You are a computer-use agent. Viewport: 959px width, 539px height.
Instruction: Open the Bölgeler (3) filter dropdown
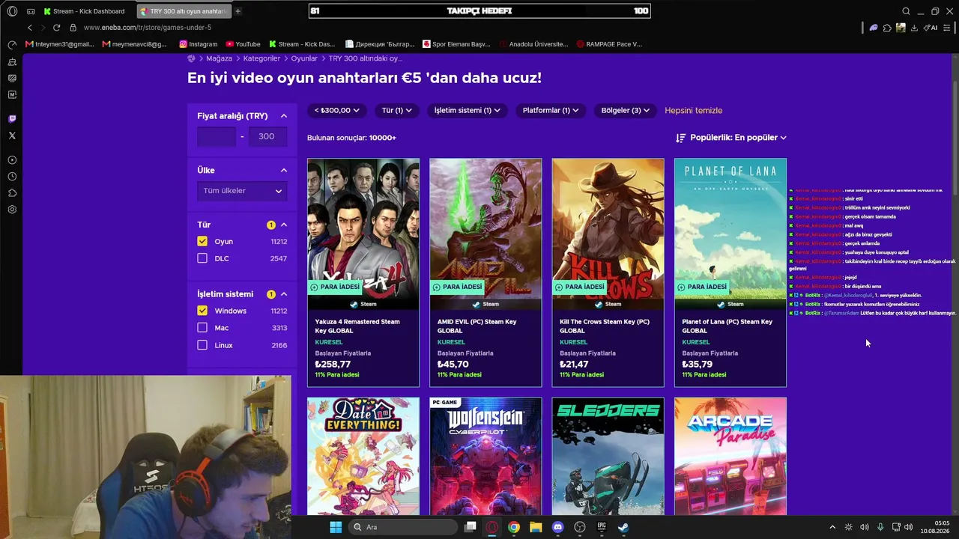[625, 110]
